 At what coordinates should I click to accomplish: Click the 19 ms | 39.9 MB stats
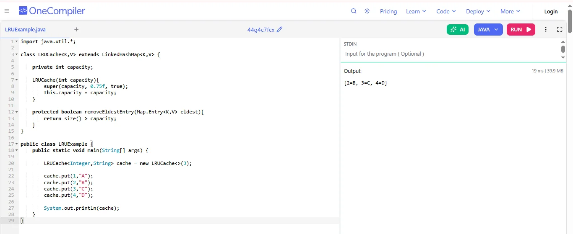coord(547,71)
